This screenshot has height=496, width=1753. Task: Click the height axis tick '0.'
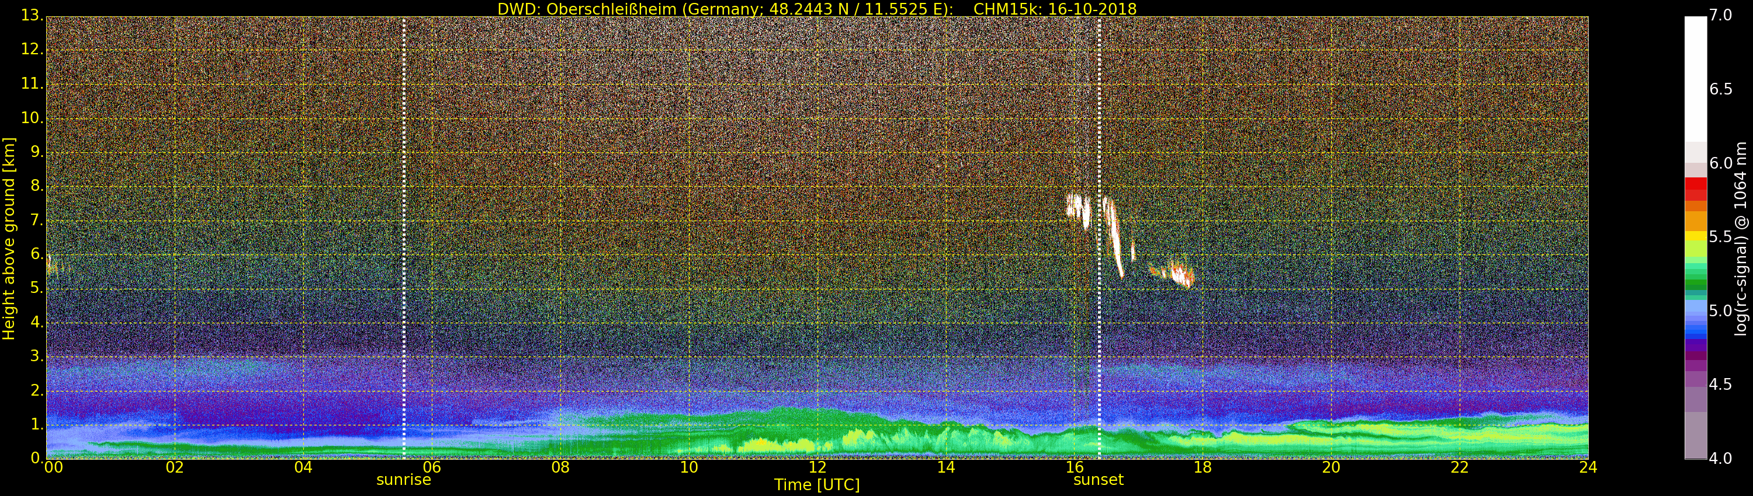[37, 458]
